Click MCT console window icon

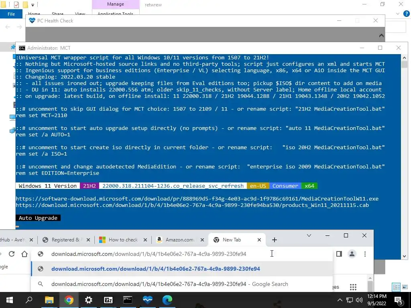(x=22, y=48)
